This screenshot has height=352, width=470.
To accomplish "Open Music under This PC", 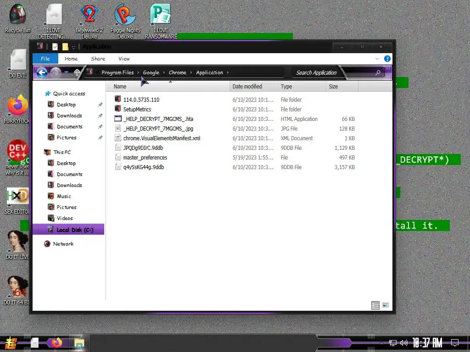I will point(64,196).
